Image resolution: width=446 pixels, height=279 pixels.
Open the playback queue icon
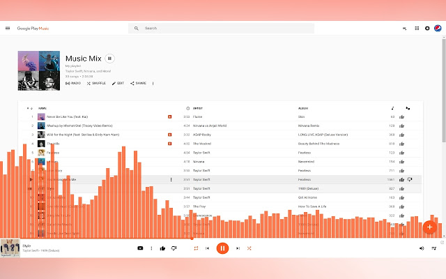click(x=434, y=248)
